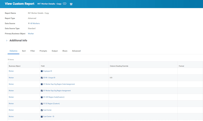This screenshot has height=121, width=203.
Task: Expand the Additional Info section
Action: [x=7, y=40]
